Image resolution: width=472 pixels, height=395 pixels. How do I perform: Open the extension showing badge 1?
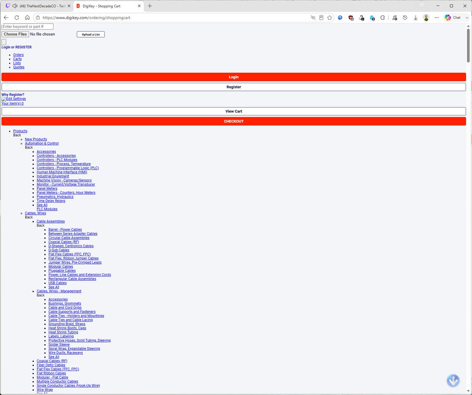[361, 18]
